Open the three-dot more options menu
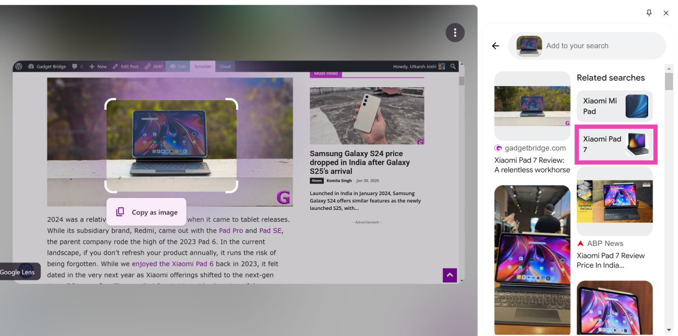678x336 pixels. pos(455,32)
